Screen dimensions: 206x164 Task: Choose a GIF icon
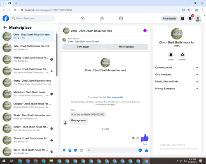tap(82, 150)
